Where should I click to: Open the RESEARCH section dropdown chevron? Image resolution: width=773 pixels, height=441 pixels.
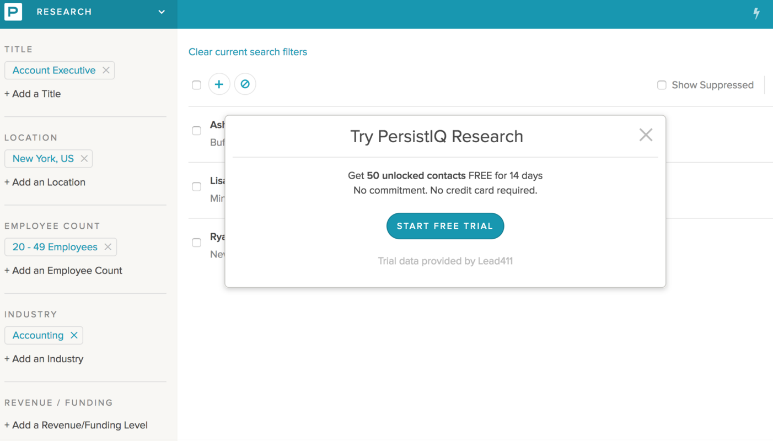[x=160, y=12]
